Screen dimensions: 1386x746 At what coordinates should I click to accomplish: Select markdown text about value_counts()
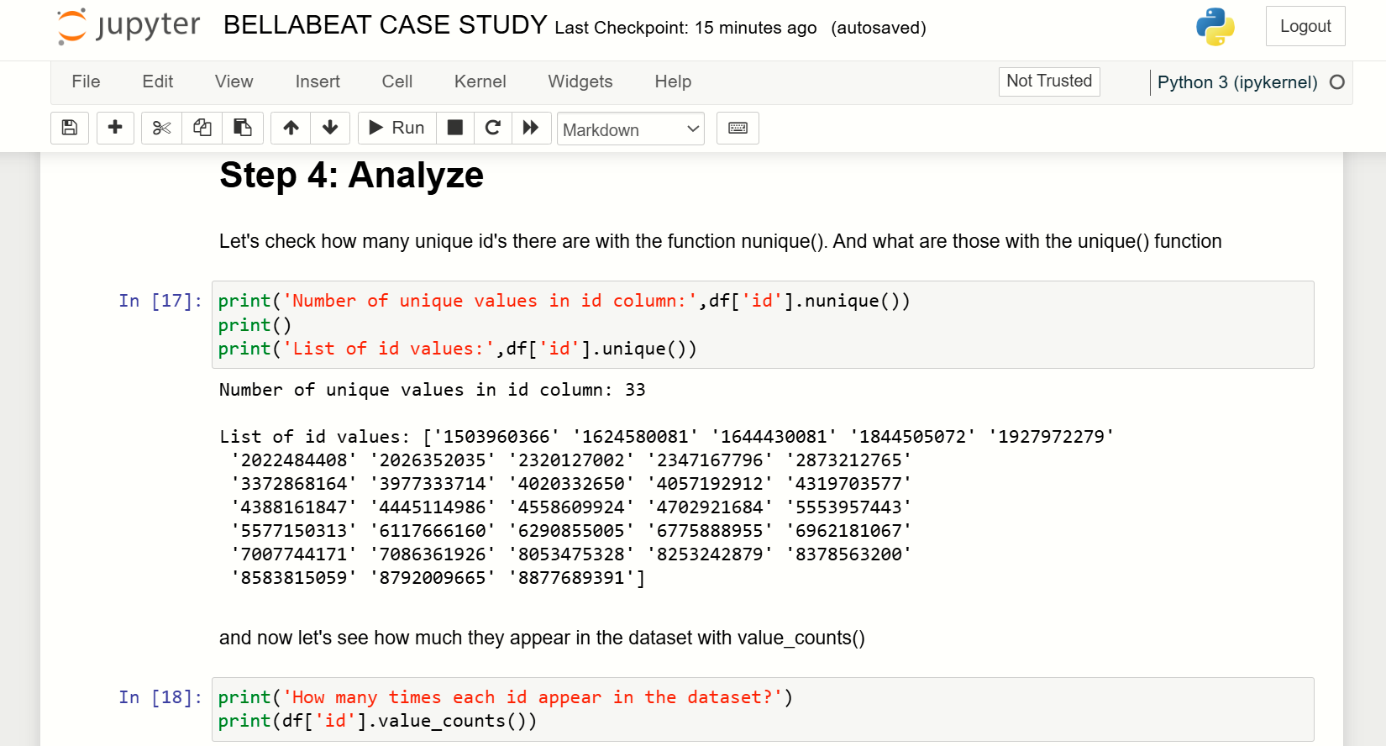(542, 638)
